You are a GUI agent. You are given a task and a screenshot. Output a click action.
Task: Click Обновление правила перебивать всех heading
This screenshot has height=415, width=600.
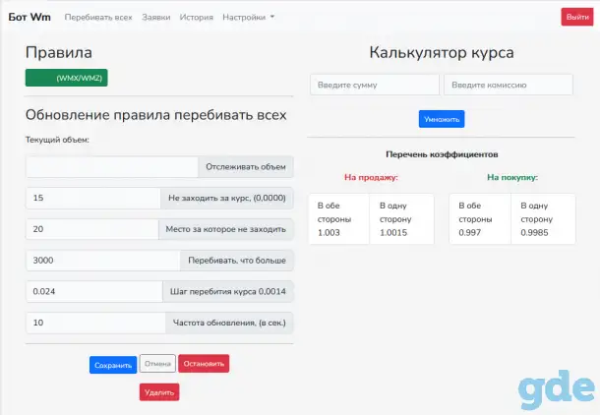(x=156, y=115)
